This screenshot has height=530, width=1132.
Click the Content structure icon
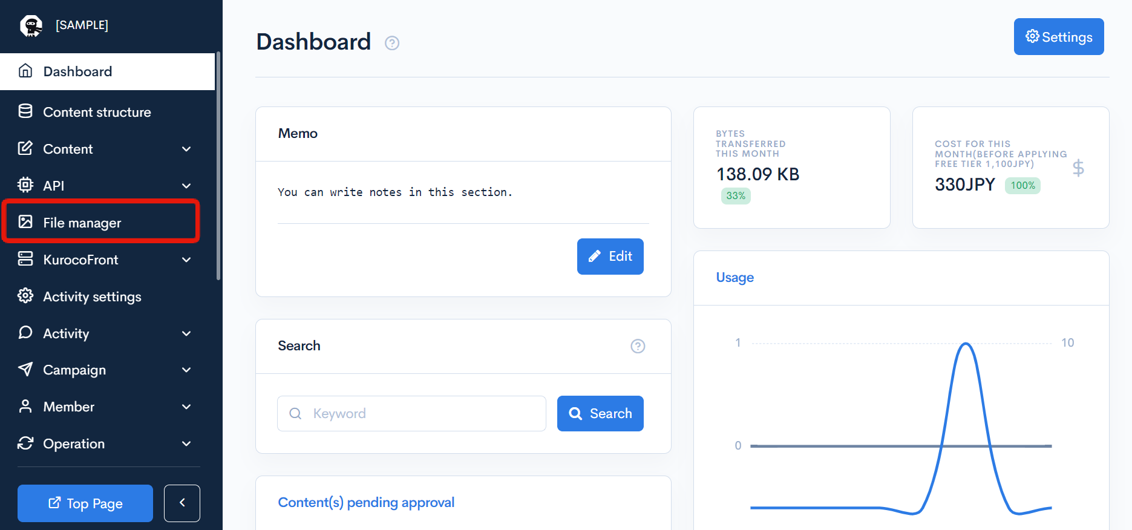[25, 111]
